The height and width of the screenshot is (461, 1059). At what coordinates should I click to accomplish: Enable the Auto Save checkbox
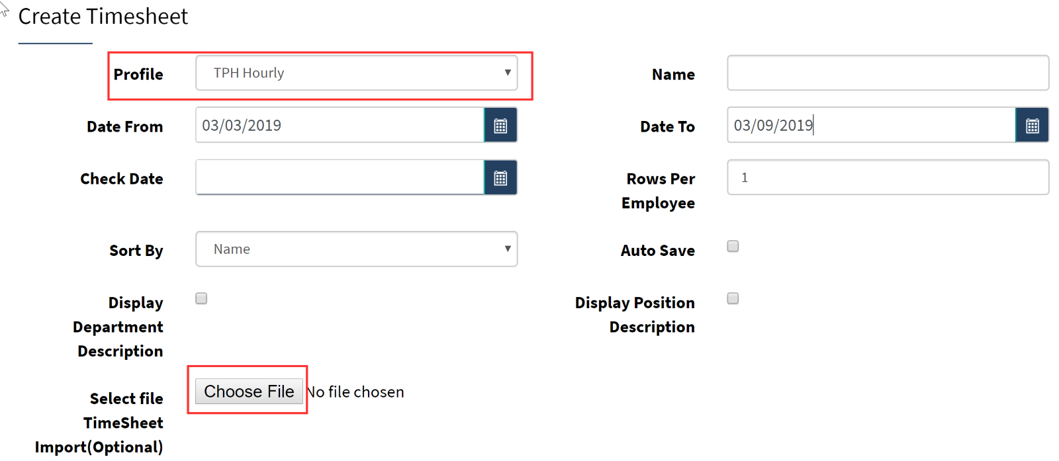point(733,246)
